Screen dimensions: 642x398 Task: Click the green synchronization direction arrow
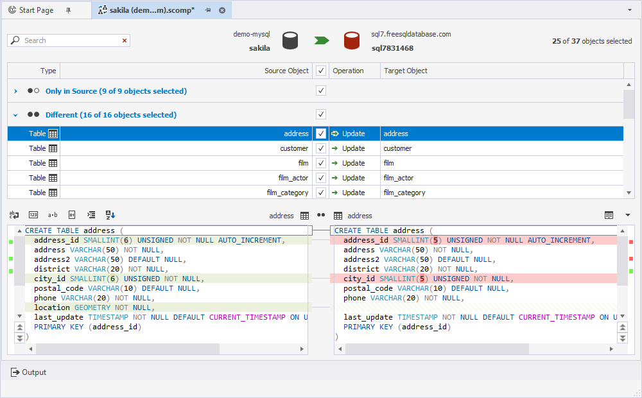(x=322, y=40)
